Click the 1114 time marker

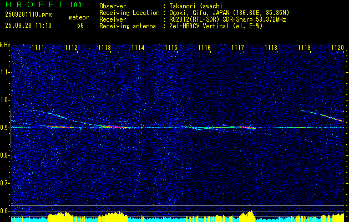click(x=138, y=47)
